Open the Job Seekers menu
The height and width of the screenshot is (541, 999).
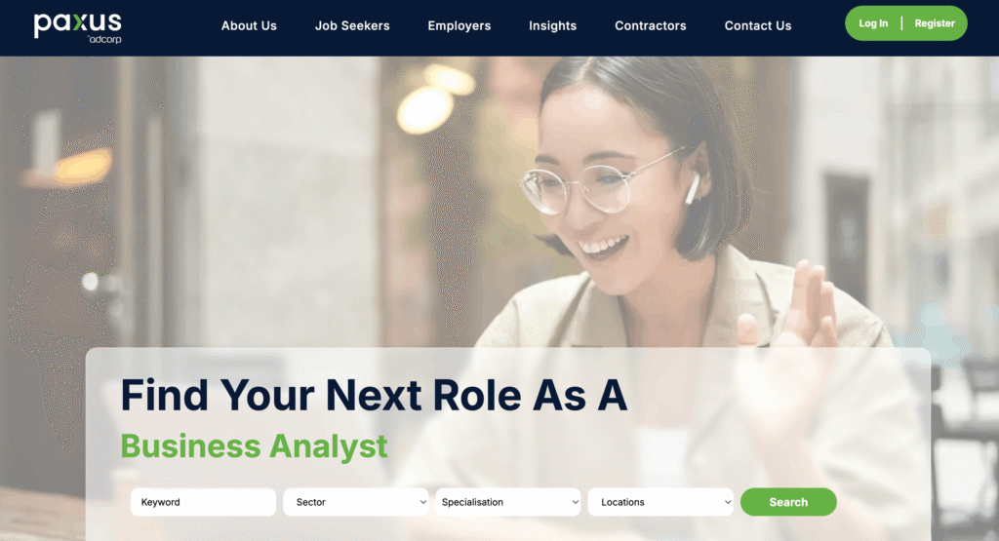[352, 26]
